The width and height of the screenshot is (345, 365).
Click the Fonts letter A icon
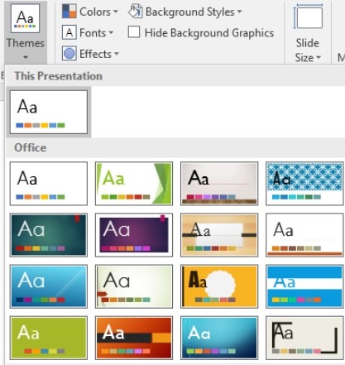click(x=69, y=33)
